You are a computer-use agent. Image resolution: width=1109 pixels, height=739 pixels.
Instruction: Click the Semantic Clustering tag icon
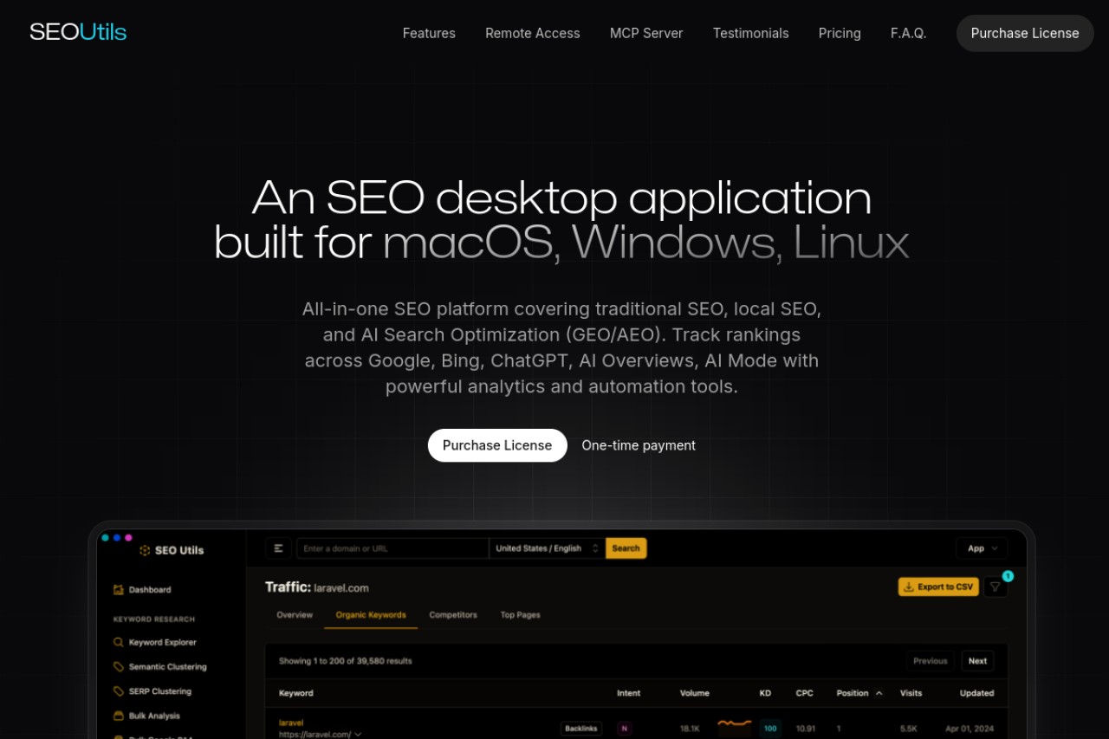point(119,667)
